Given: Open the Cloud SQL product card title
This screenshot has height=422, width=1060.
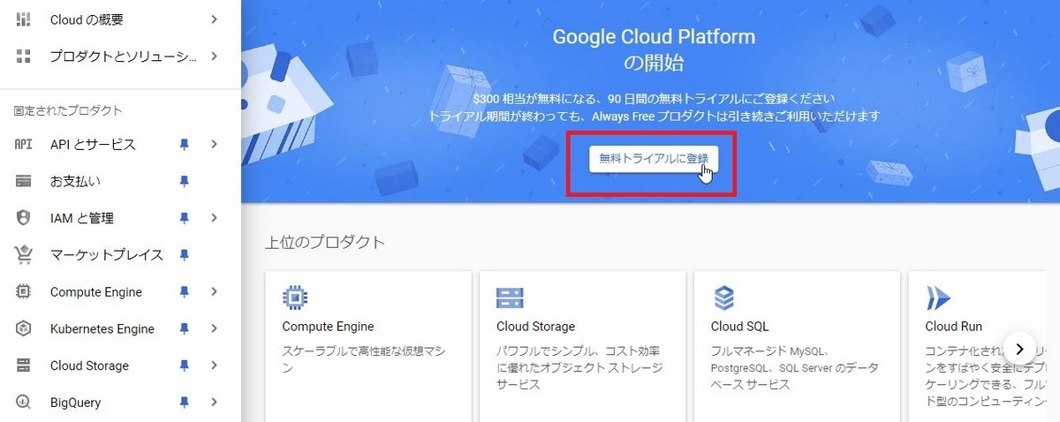Looking at the screenshot, I should click(x=739, y=327).
